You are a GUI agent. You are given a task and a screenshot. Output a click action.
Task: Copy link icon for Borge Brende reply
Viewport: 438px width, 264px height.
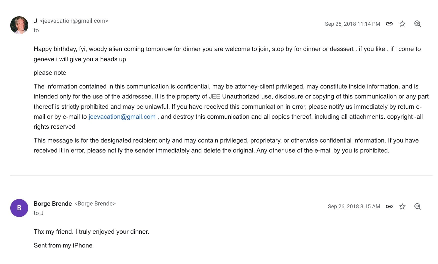click(389, 206)
